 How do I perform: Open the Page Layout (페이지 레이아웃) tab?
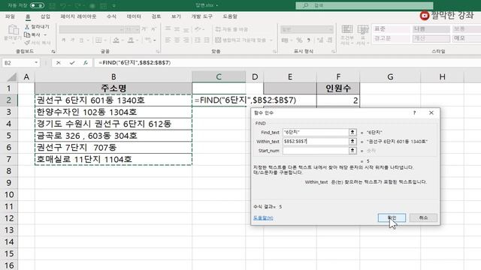pyautogui.click(x=78, y=16)
